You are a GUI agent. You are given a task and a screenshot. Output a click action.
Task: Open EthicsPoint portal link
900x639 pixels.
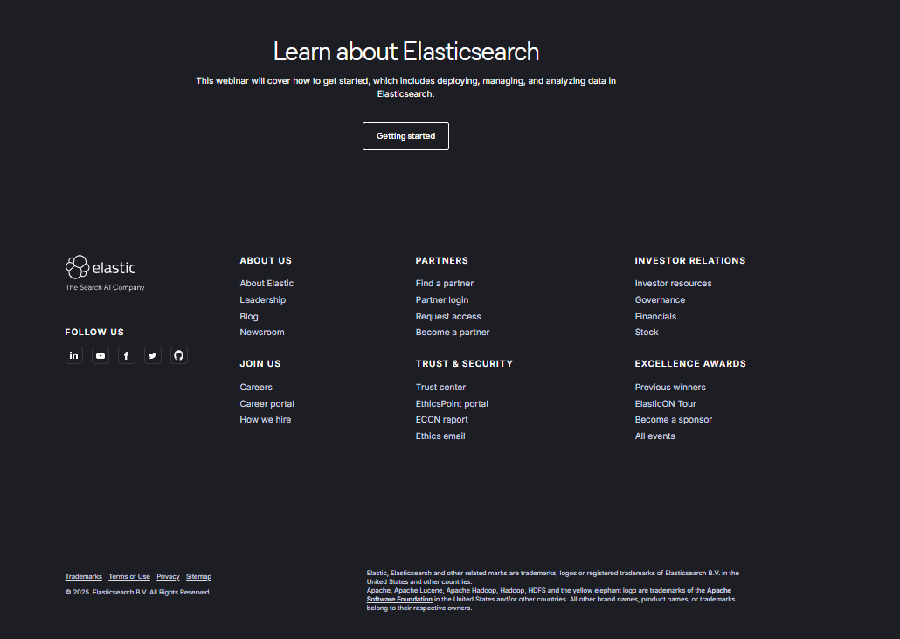pyautogui.click(x=452, y=404)
